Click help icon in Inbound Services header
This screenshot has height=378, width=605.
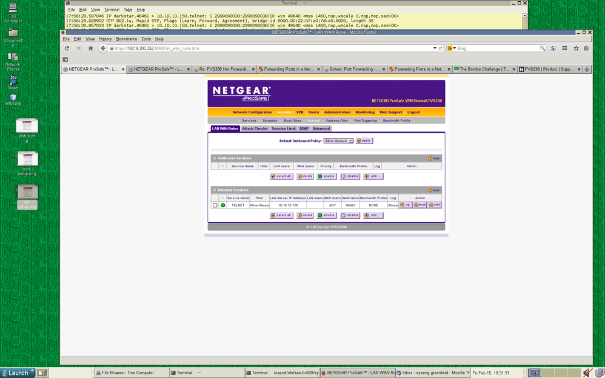point(433,190)
